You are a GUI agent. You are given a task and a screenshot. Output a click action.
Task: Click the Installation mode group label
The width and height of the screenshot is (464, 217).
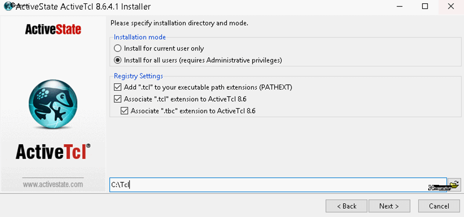(x=140, y=37)
